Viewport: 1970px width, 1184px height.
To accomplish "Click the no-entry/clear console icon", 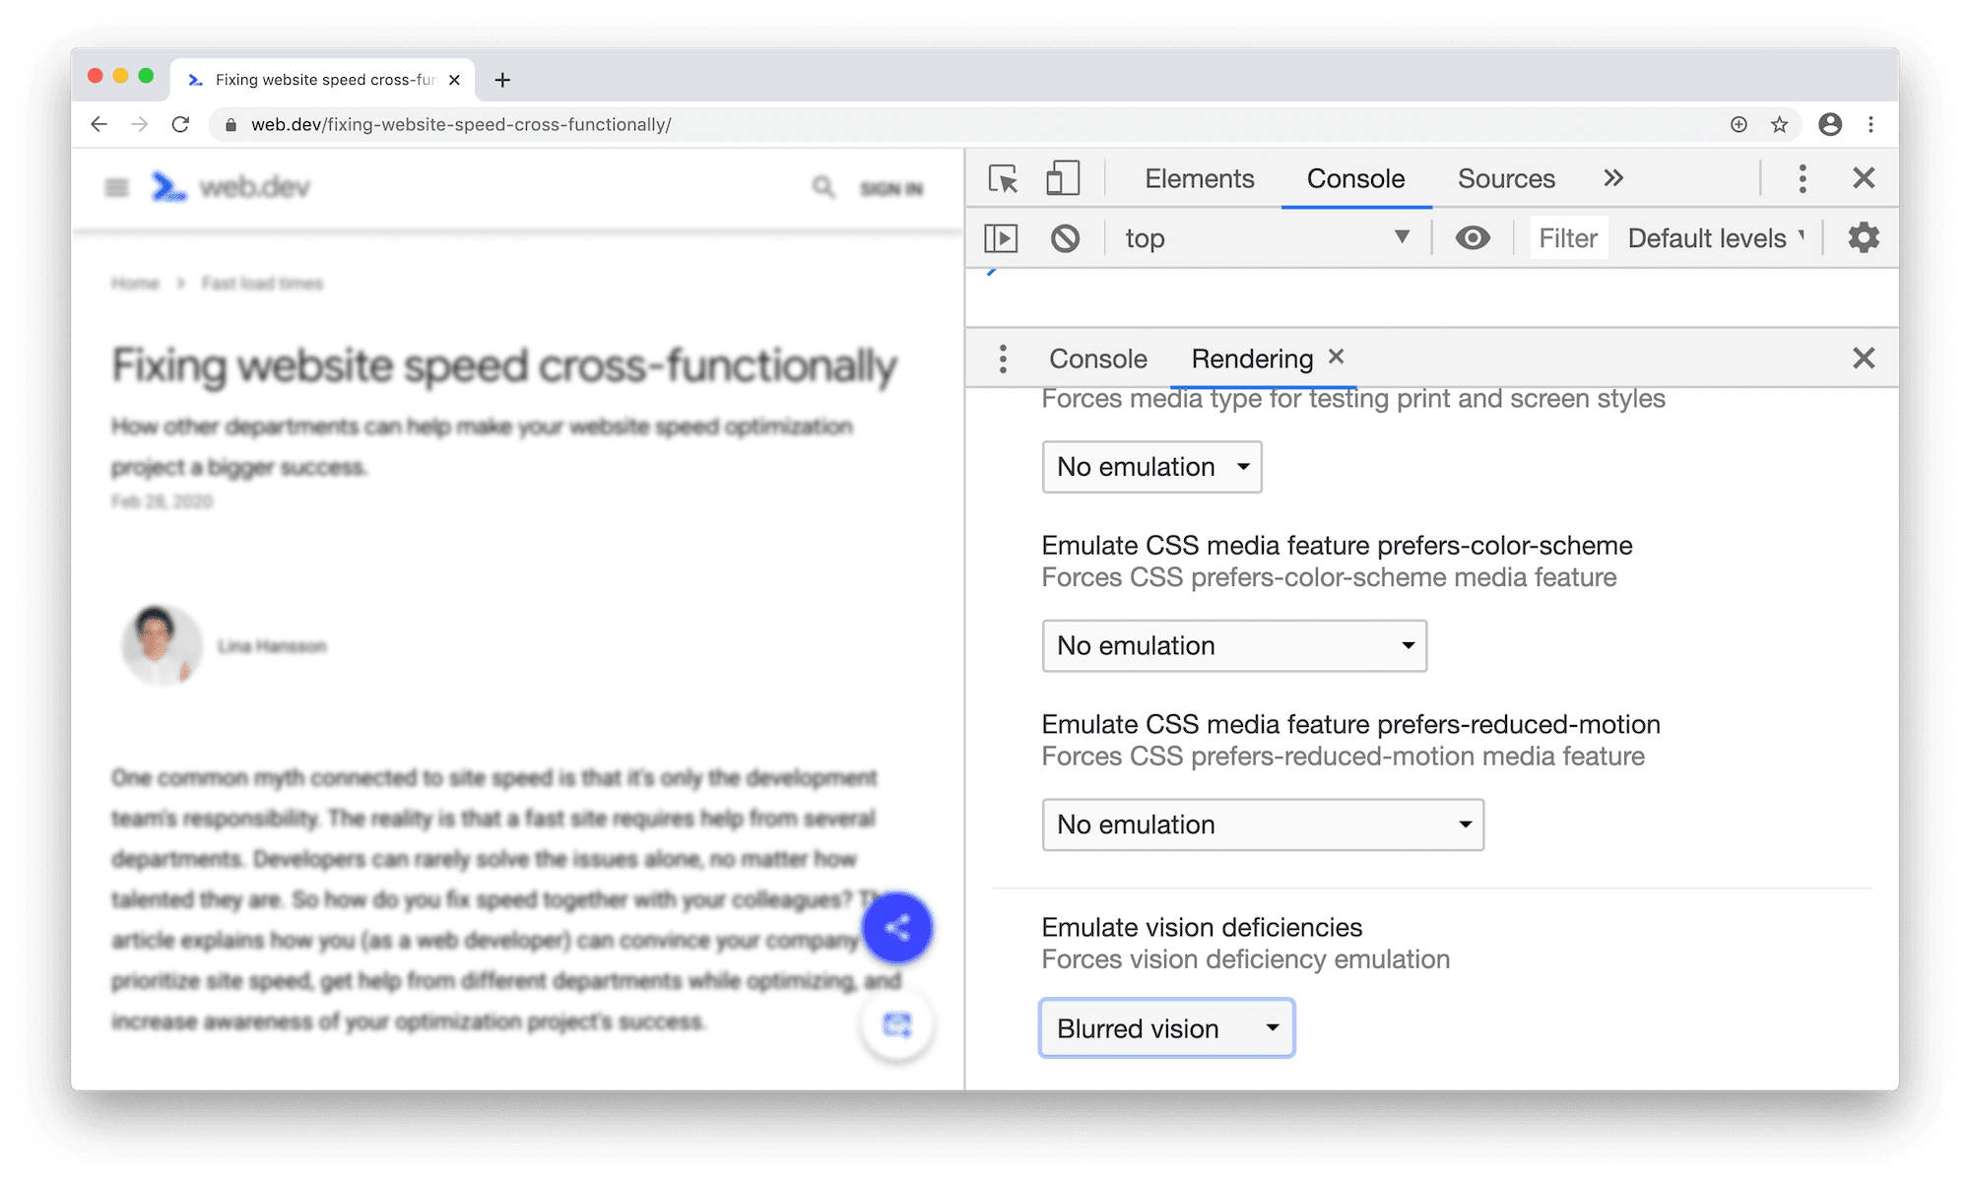I will 1065,236.
